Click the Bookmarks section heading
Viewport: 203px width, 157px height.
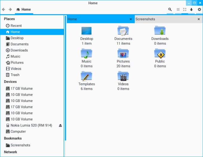13,138
